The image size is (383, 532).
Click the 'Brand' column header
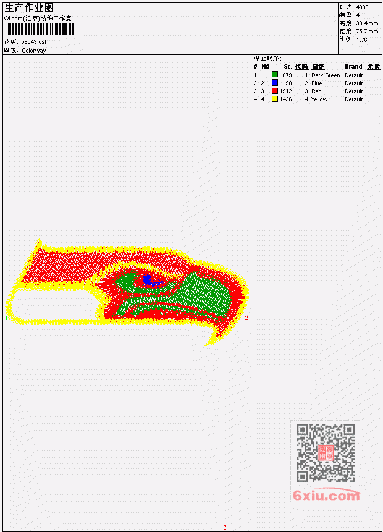tap(353, 67)
